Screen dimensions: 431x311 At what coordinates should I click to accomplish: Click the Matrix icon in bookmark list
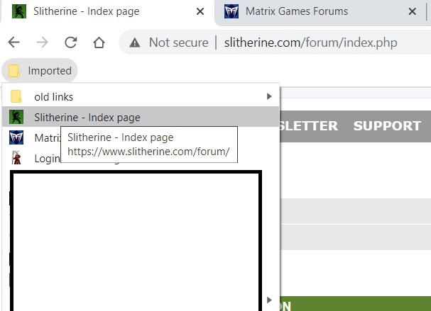pos(16,137)
